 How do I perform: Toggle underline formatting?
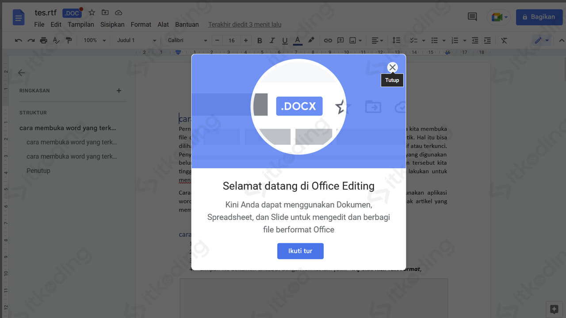click(285, 41)
